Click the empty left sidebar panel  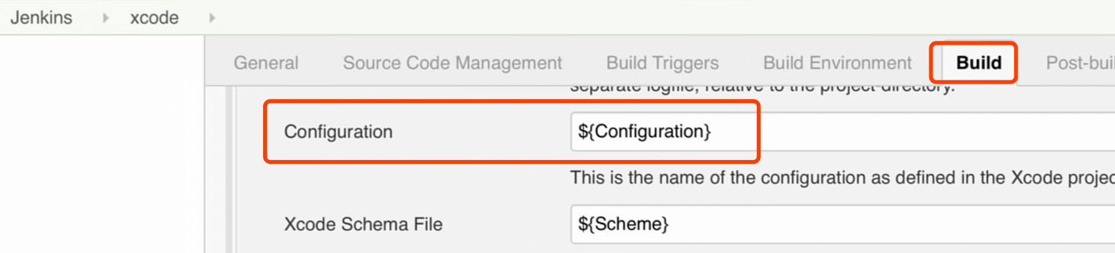(x=101, y=145)
